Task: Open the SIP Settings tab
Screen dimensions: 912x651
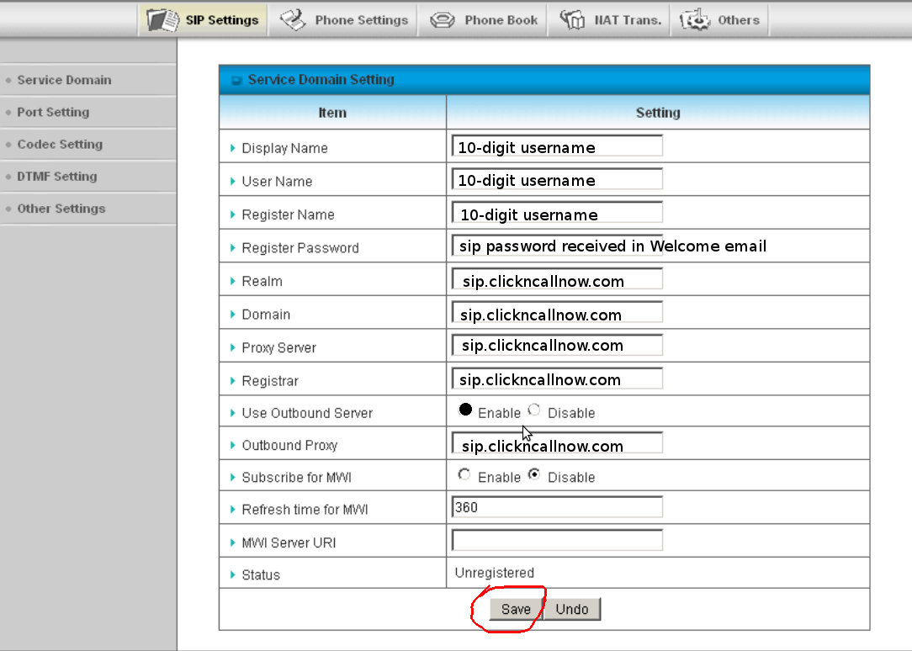Action: tap(203, 19)
